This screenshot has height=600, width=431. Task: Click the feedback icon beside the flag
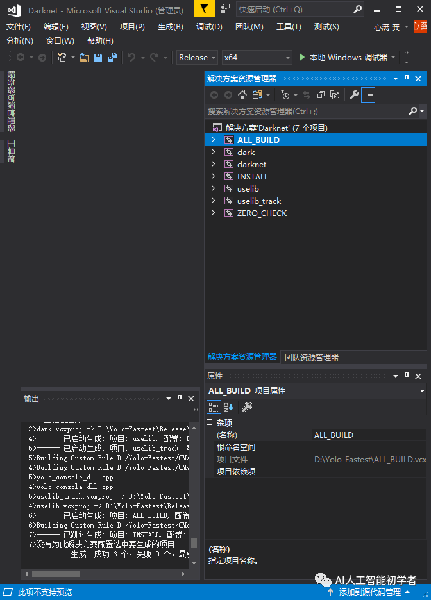coord(225,8)
